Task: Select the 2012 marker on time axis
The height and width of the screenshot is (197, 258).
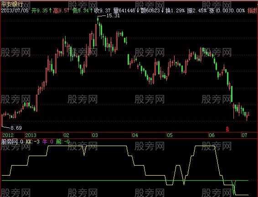Action: (8, 135)
